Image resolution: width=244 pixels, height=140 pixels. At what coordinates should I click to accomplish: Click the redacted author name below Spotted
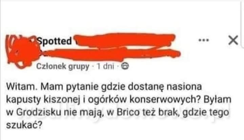(x=110, y=54)
